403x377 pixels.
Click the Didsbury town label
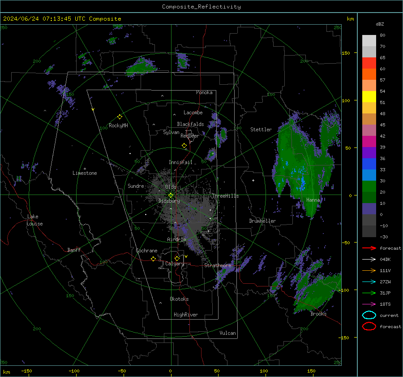169,201
